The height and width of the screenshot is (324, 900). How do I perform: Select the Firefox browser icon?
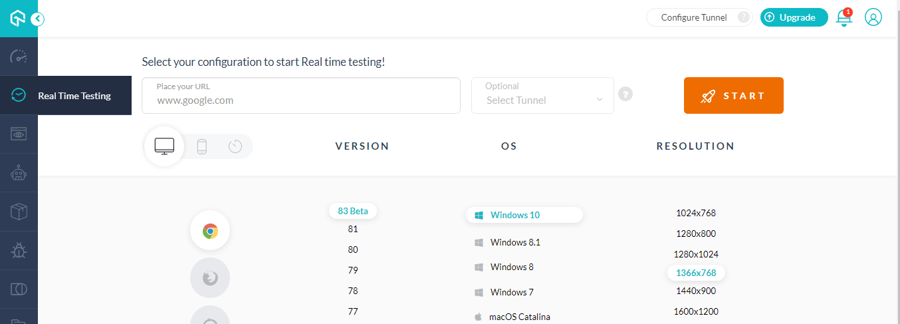[210, 277]
